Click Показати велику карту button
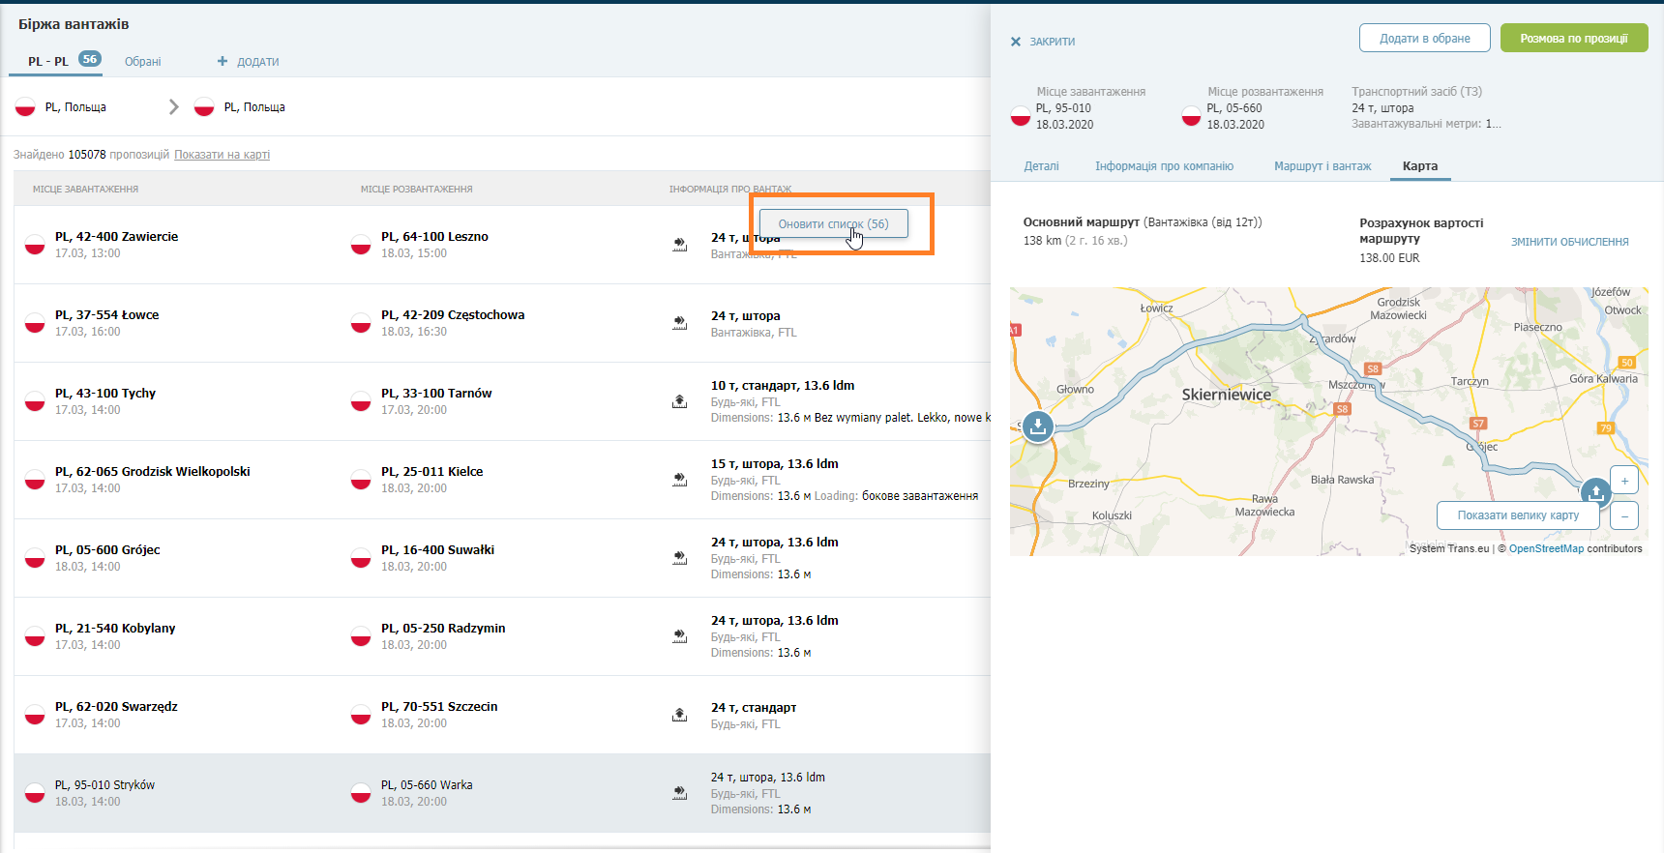Screen dimensions: 1664x853 (1518, 515)
